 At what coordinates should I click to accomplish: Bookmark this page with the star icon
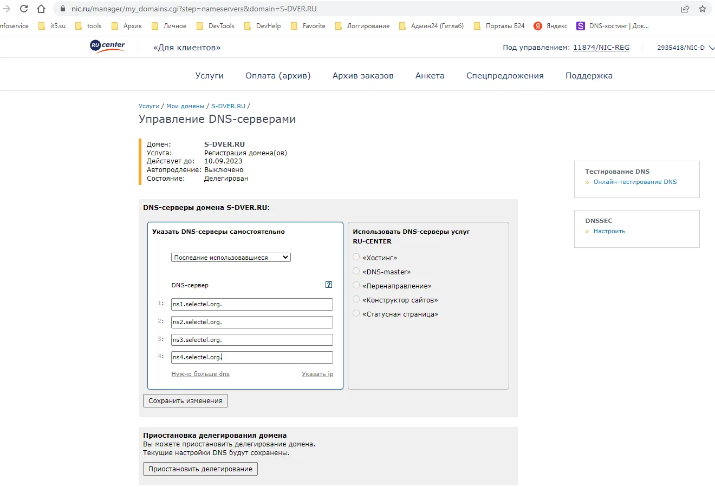(x=703, y=9)
